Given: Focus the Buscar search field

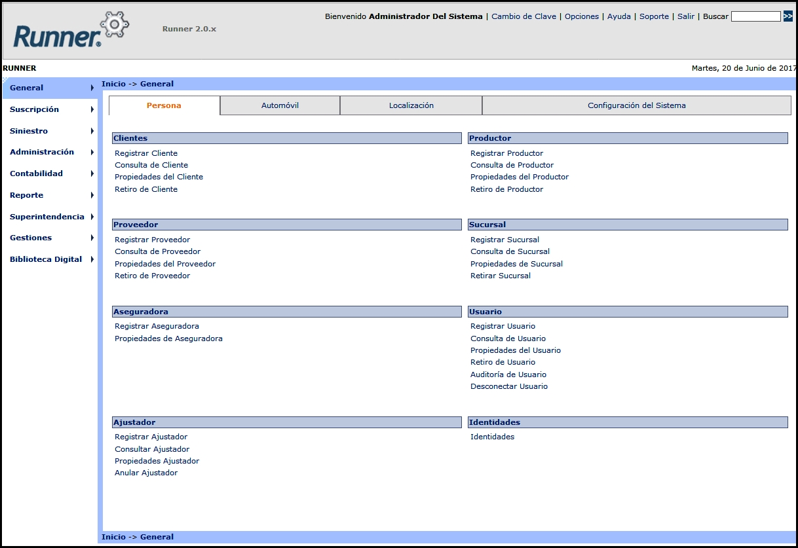Looking at the screenshot, I should click(755, 16).
